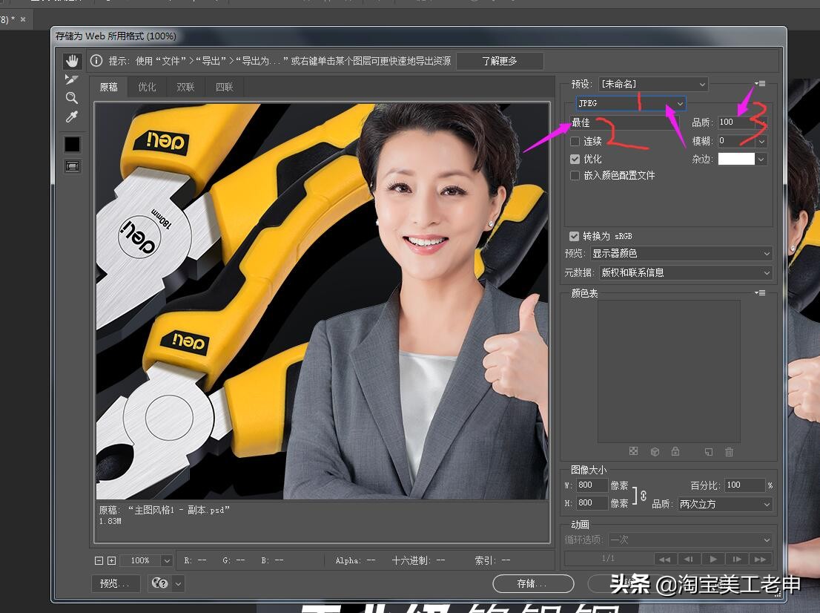The width and height of the screenshot is (820, 613).
Task: Select the Hand tool in the dialog toolbar
Action: (72, 60)
